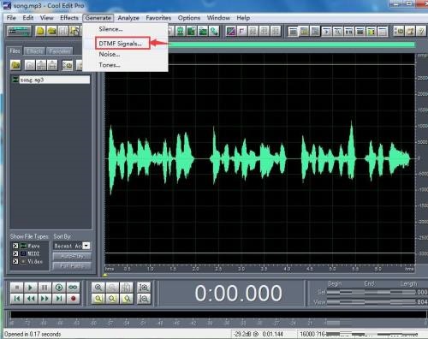Screen dimensions: 428x339
Task: Toggle the Video file type checkbox
Action: (15, 261)
